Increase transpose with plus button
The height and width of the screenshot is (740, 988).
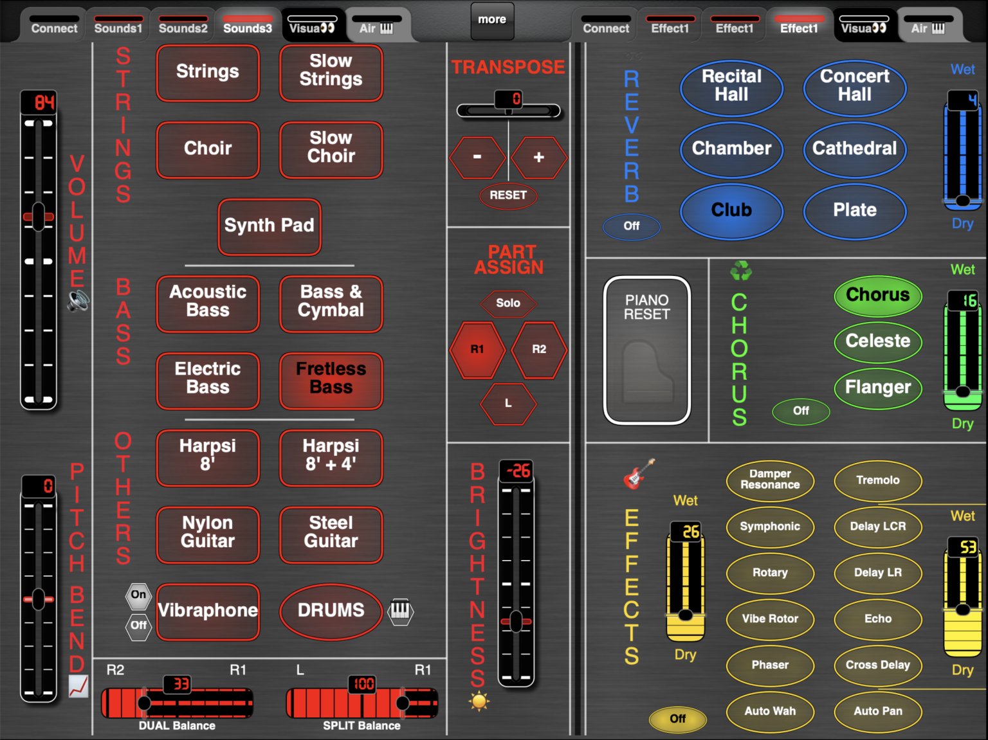click(539, 157)
